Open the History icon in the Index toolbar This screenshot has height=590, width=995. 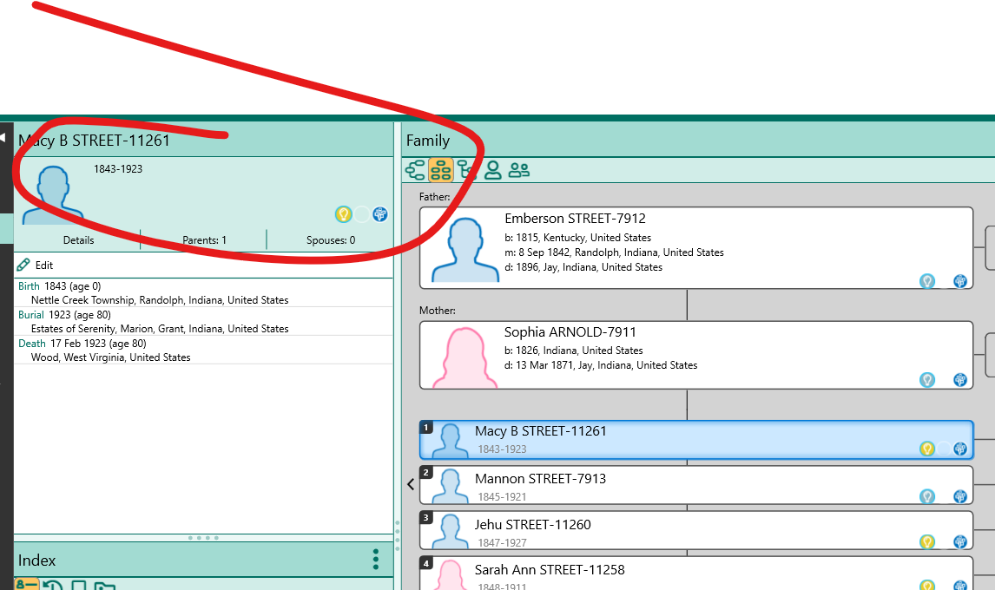click(53, 585)
